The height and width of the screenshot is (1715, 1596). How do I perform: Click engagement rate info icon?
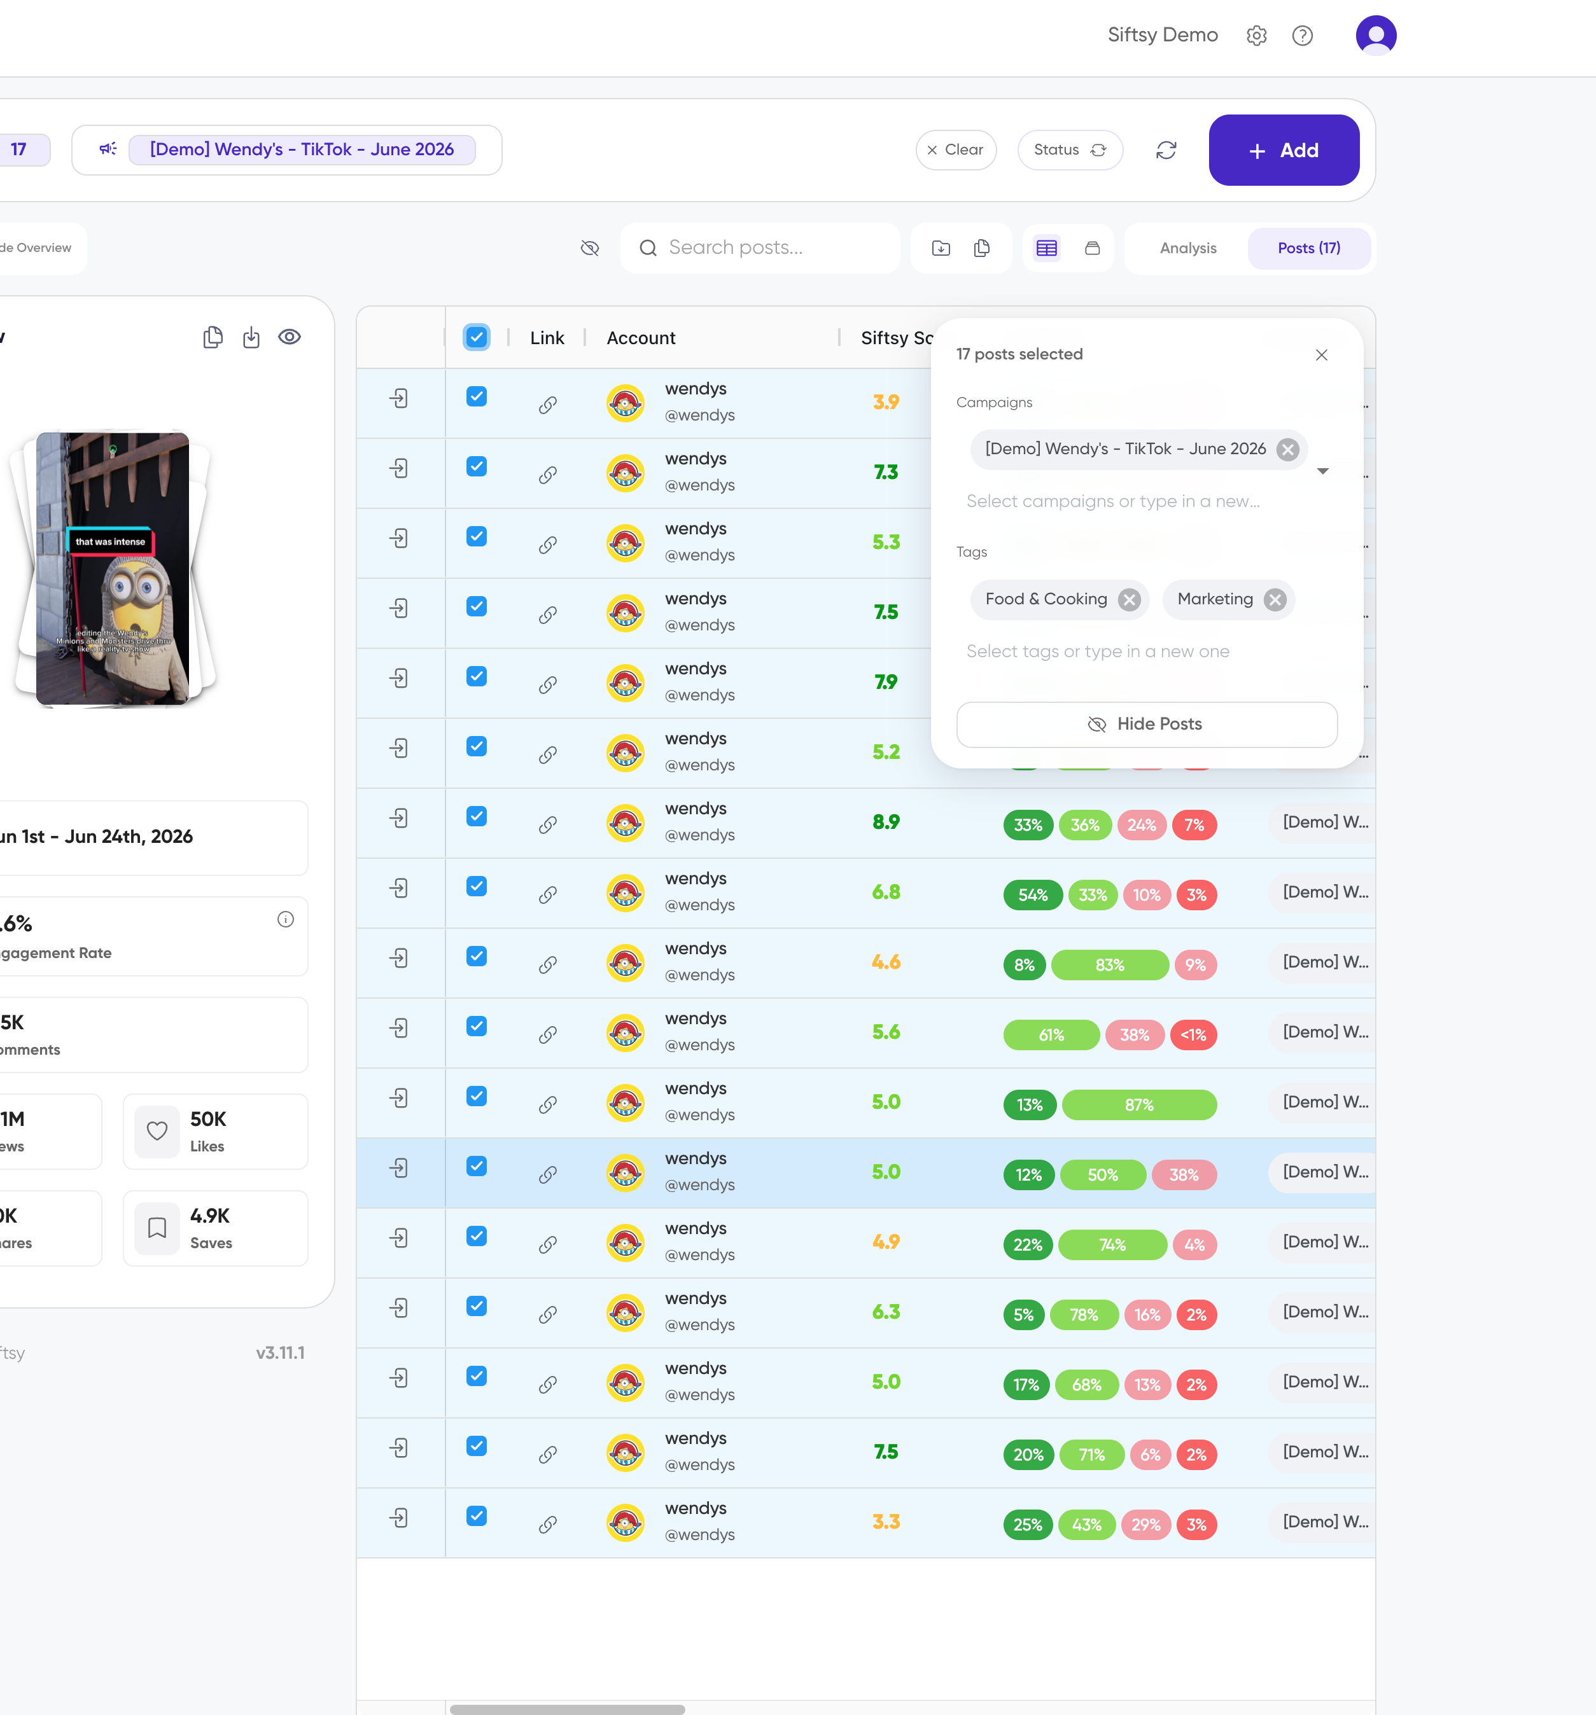click(286, 920)
